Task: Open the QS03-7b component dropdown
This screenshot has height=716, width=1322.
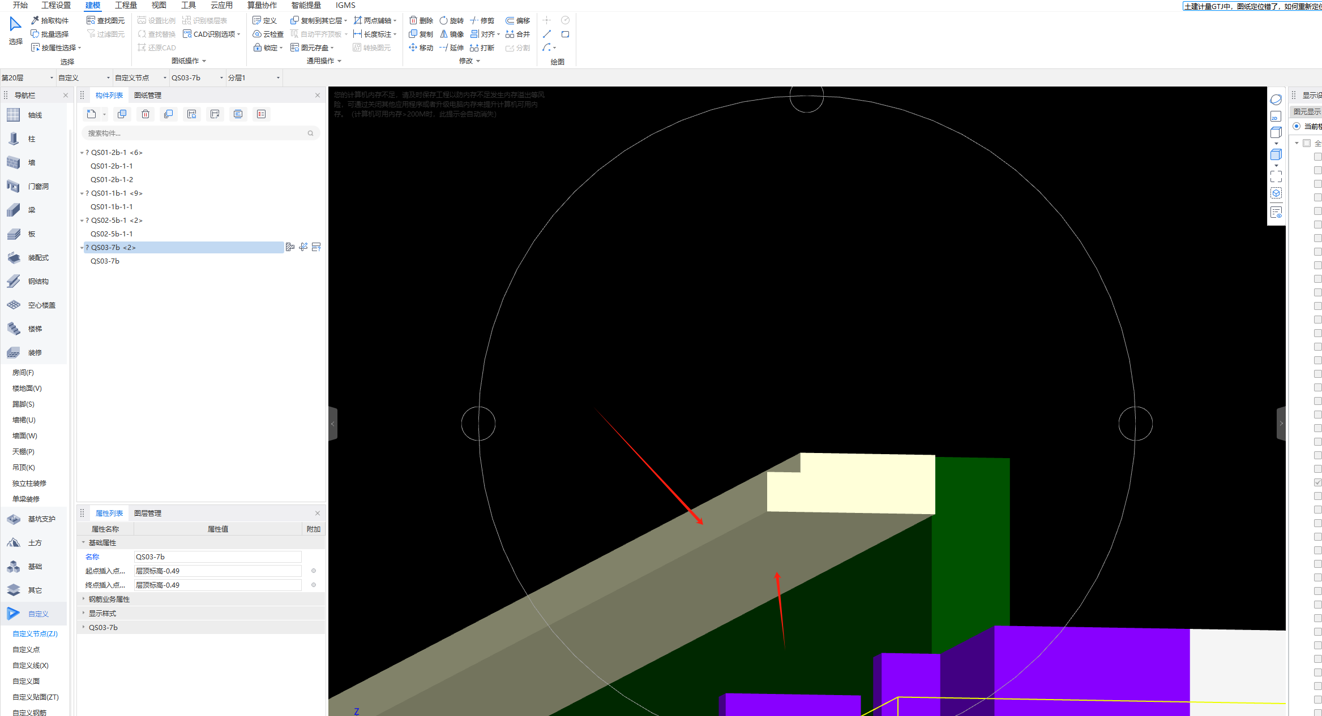Action: [x=197, y=77]
